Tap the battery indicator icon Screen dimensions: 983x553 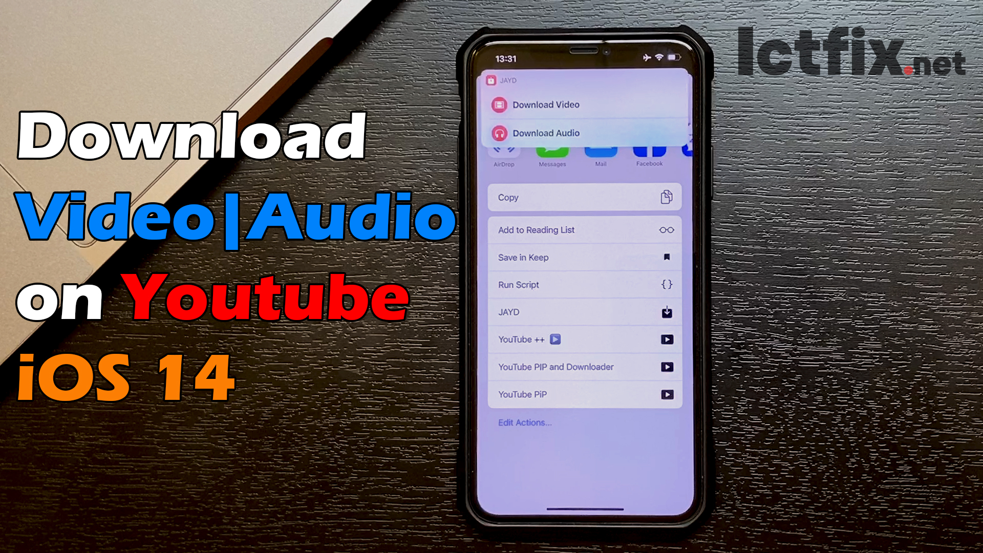tap(678, 60)
